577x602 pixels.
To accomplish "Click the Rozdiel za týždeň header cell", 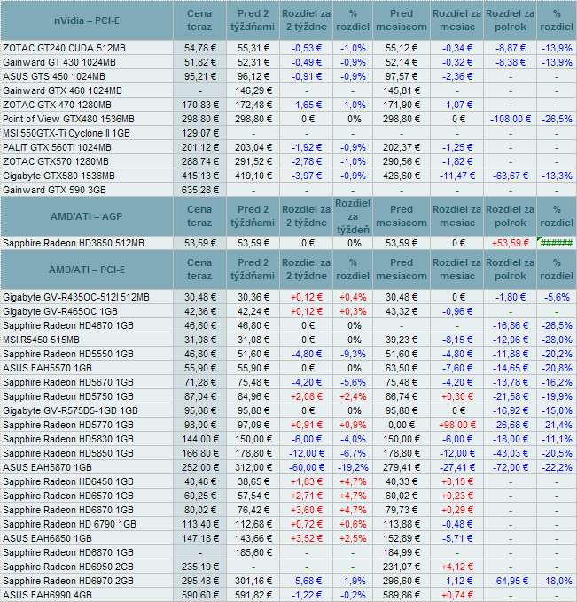I will [x=353, y=216].
